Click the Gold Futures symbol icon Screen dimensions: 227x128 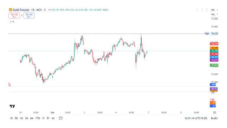(10, 10)
